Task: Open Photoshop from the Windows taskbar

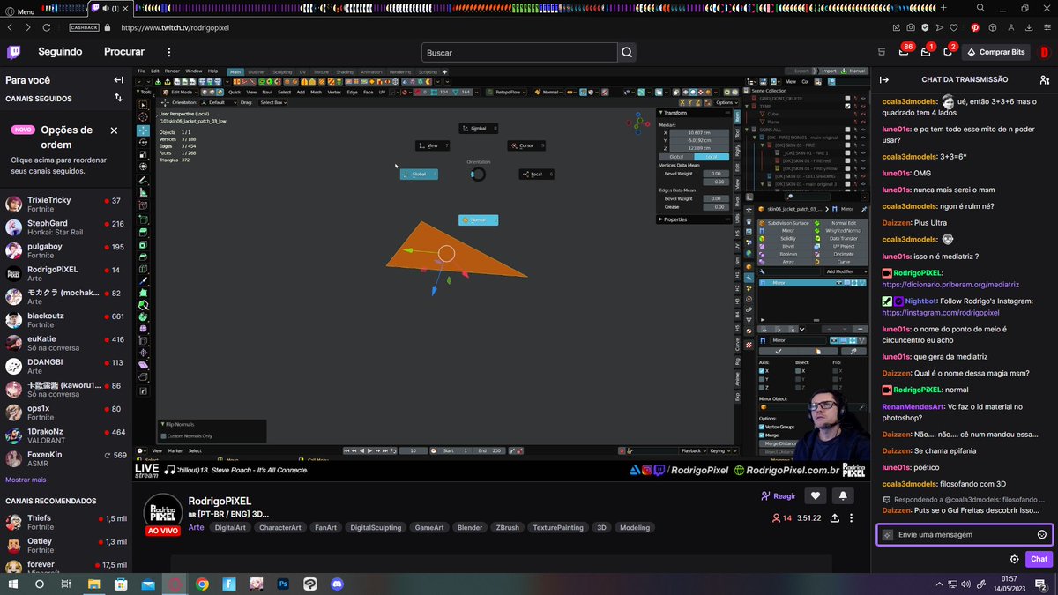Action: [x=283, y=584]
